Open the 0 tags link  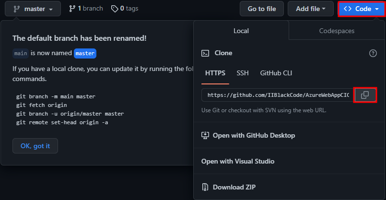pyautogui.click(x=125, y=9)
